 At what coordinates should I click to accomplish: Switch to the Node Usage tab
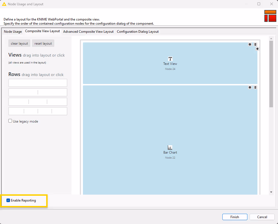pos(13,31)
